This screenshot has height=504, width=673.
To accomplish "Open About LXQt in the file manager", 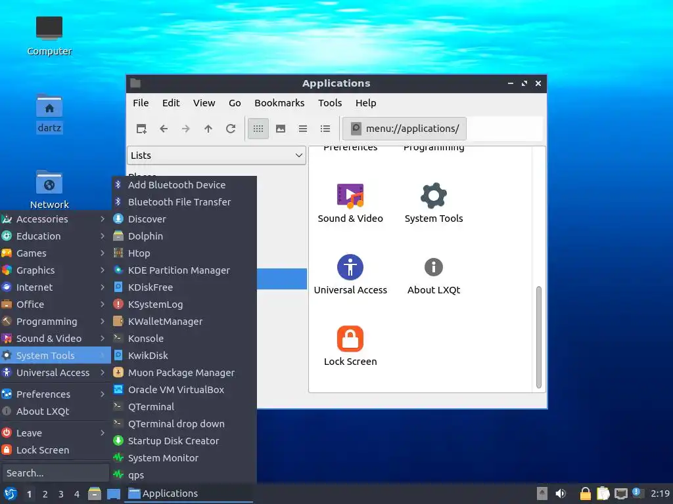I will (x=434, y=275).
